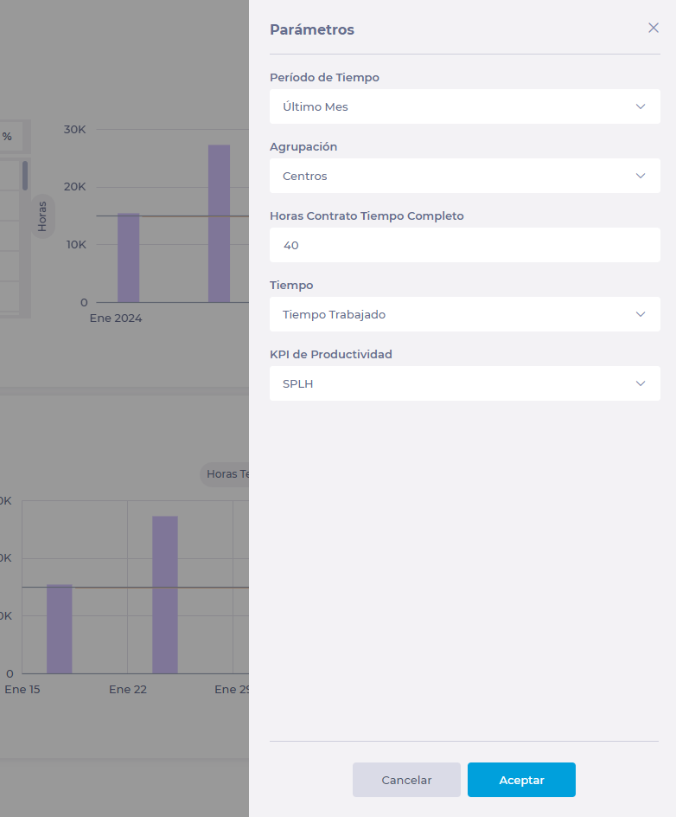The width and height of the screenshot is (676, 817).
Task: Click the 'SPLH' selected value
Action: (x=298, y=383)
